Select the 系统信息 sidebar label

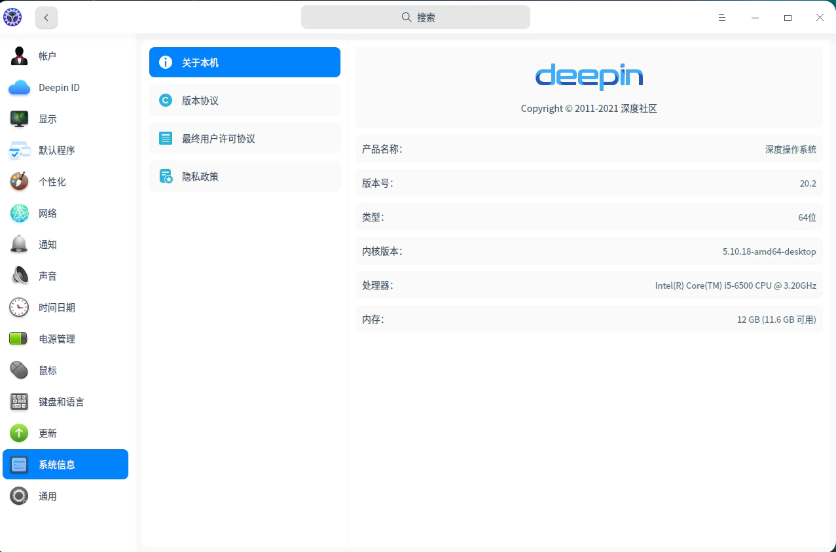coord(57,465)
